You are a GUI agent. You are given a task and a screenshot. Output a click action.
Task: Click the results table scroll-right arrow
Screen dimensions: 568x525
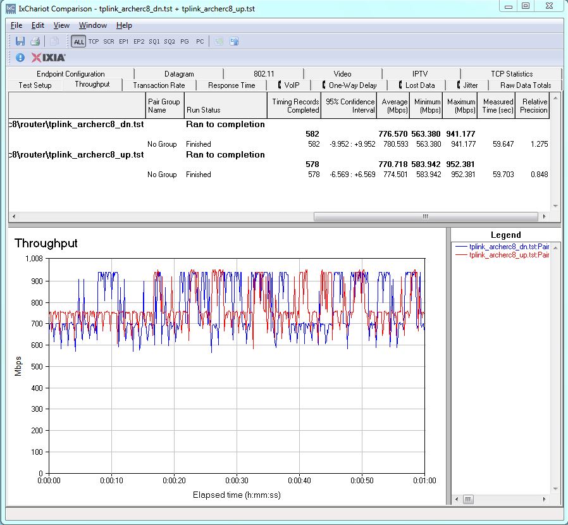(x=544, y=216)
